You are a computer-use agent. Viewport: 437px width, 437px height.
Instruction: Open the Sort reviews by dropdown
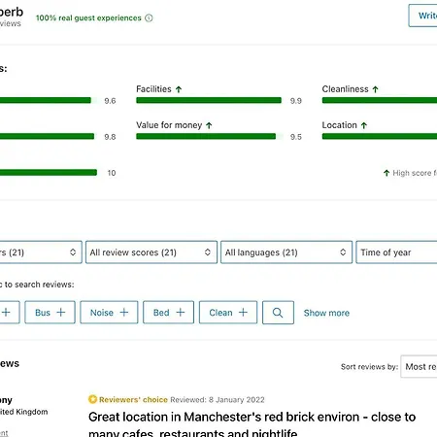419,366
